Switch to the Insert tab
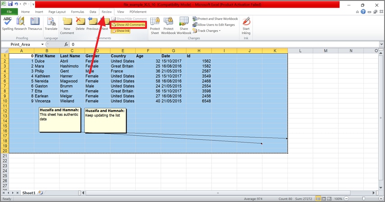Image resolution: width=385 pixels, height=202 pixels. [x=39, y=12]
